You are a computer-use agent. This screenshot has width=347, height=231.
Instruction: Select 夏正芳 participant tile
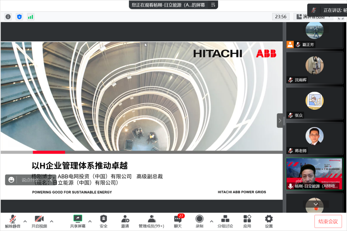coord(315,35)
